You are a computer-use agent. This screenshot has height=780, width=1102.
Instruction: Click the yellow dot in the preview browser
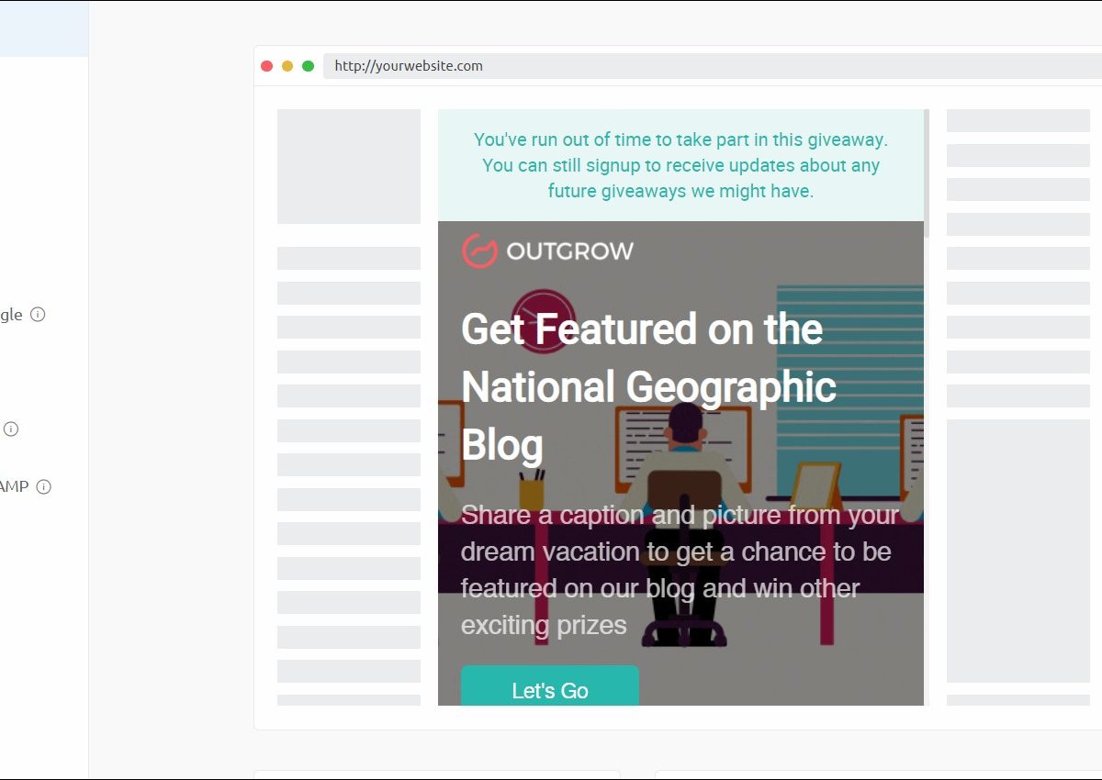click(287, 66)
